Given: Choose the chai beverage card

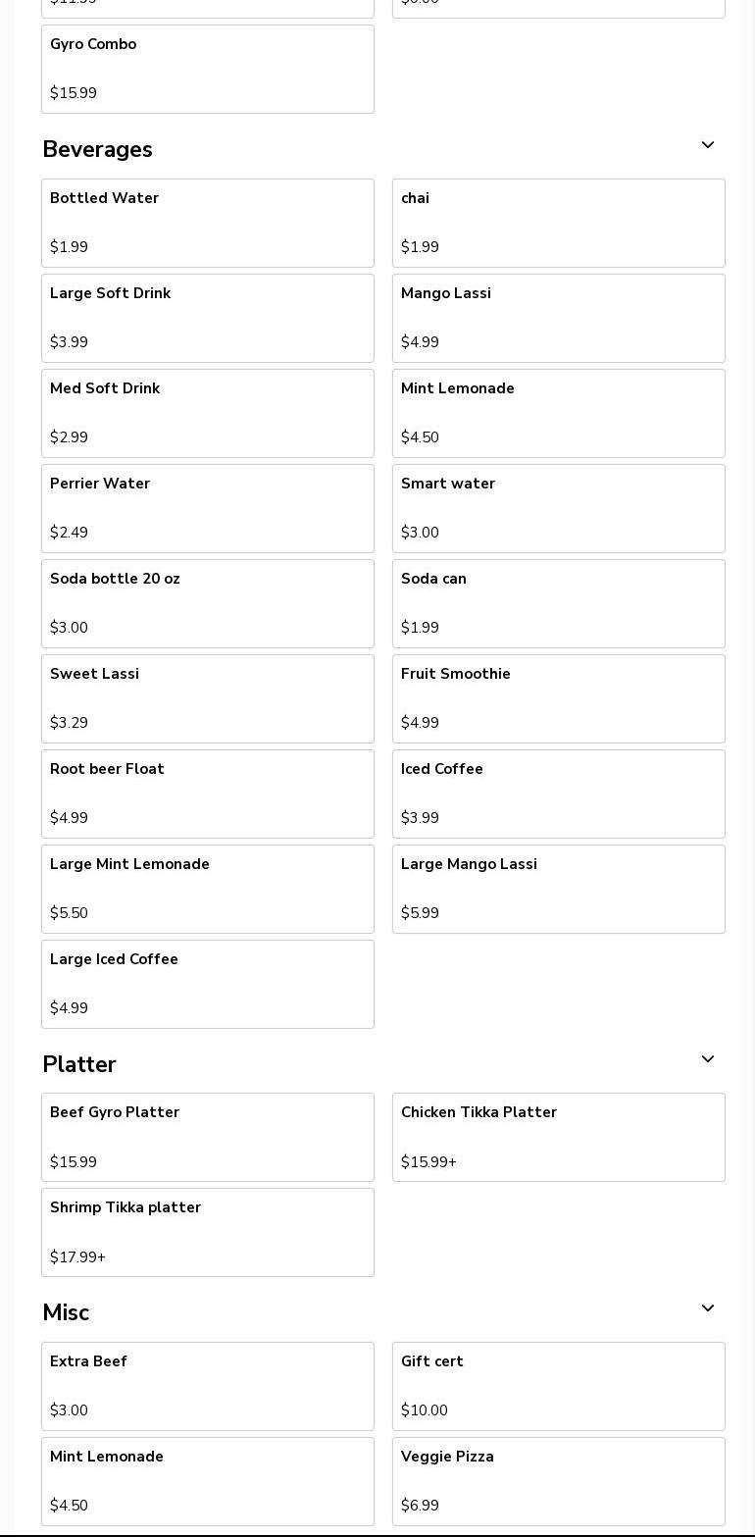Looking at the screenshot, I should tap(559, 223).
